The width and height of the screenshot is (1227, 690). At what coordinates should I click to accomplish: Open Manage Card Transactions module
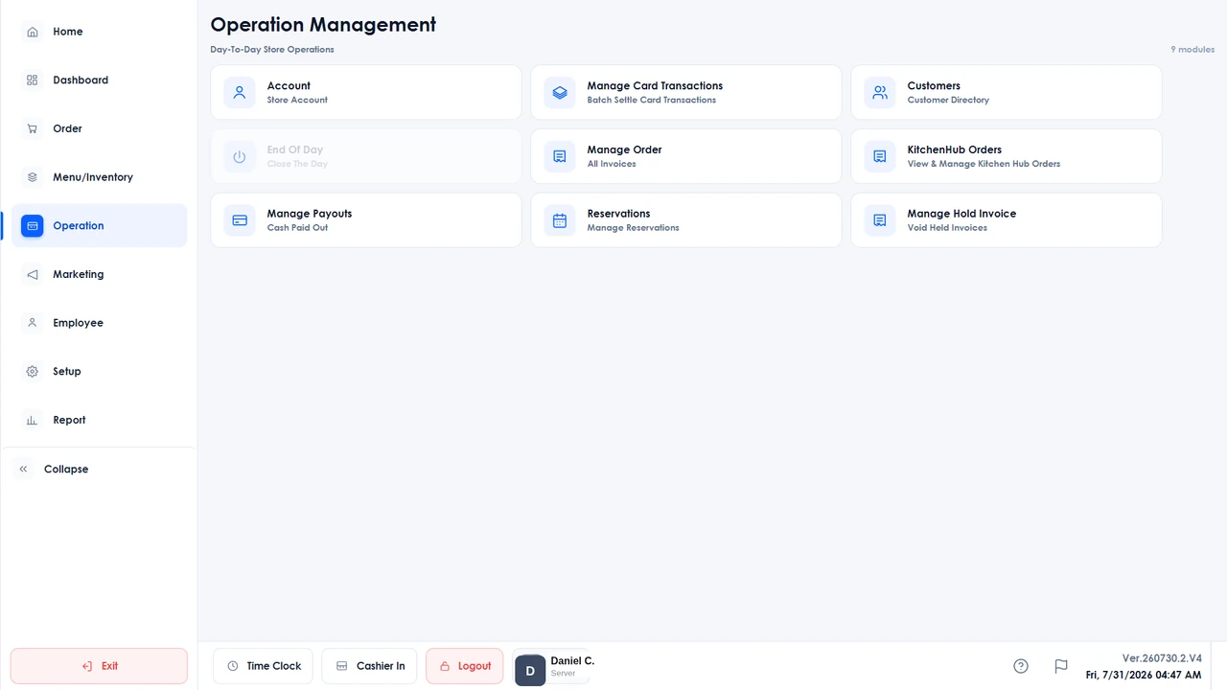tap(686, 93)
